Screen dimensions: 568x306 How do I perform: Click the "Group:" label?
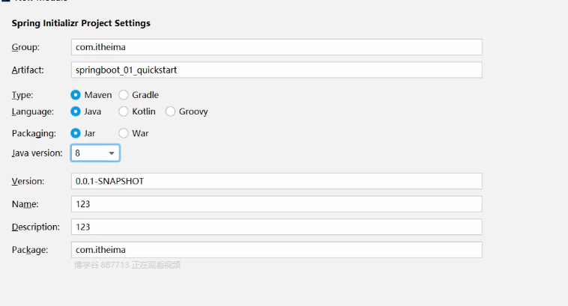coord(25,47)
